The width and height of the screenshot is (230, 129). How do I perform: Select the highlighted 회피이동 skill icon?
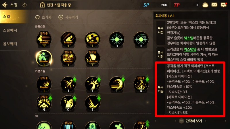tap(44, 58)
